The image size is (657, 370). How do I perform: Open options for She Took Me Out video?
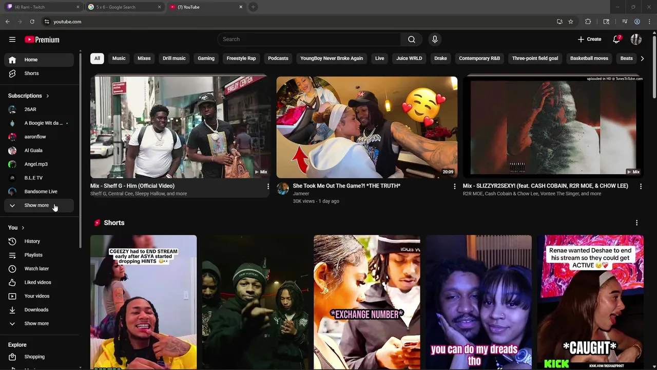tap(454, 187)
